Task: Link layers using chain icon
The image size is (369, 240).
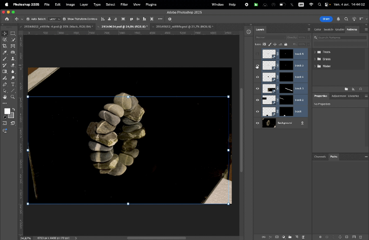Action: coord(264,237)
